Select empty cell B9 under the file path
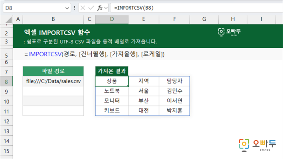This screenshot has width=283, height=159. (x=53, y=91)
